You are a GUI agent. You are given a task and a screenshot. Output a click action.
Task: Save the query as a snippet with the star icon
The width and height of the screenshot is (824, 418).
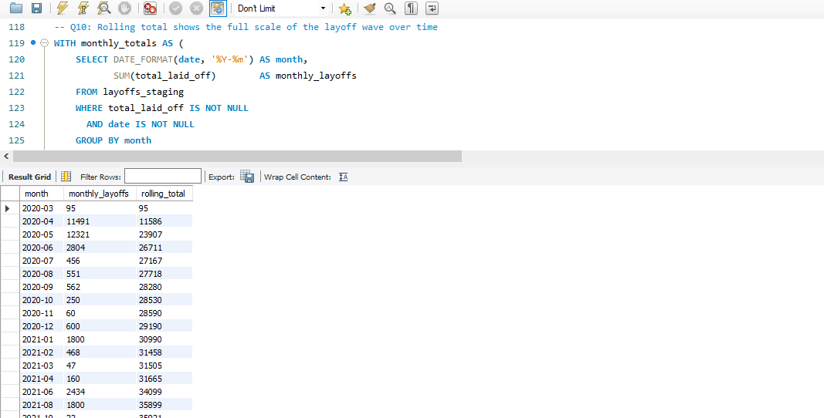tap(344, 8)
